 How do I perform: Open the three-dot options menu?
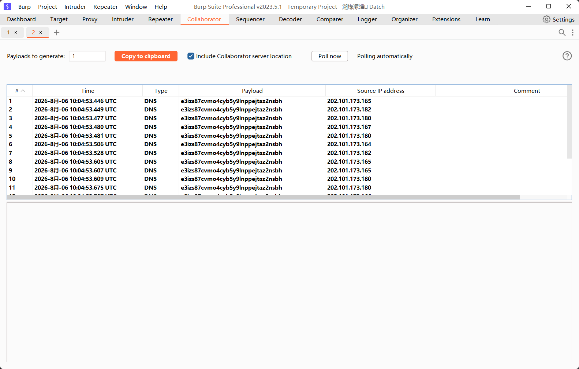(x=573, y=33)
